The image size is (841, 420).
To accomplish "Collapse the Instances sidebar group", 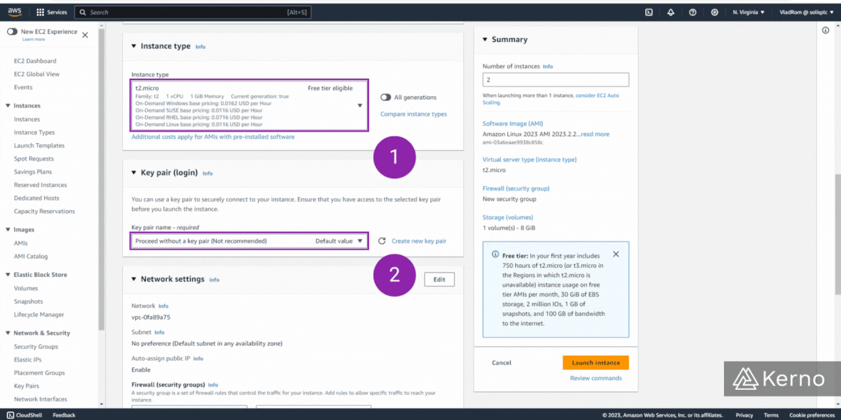I will (x=8, y=106).
